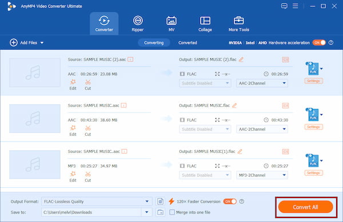
Task: Rename output SAMPLE MUSIC(1).flac with pencil
Action: tap(240, 151)
